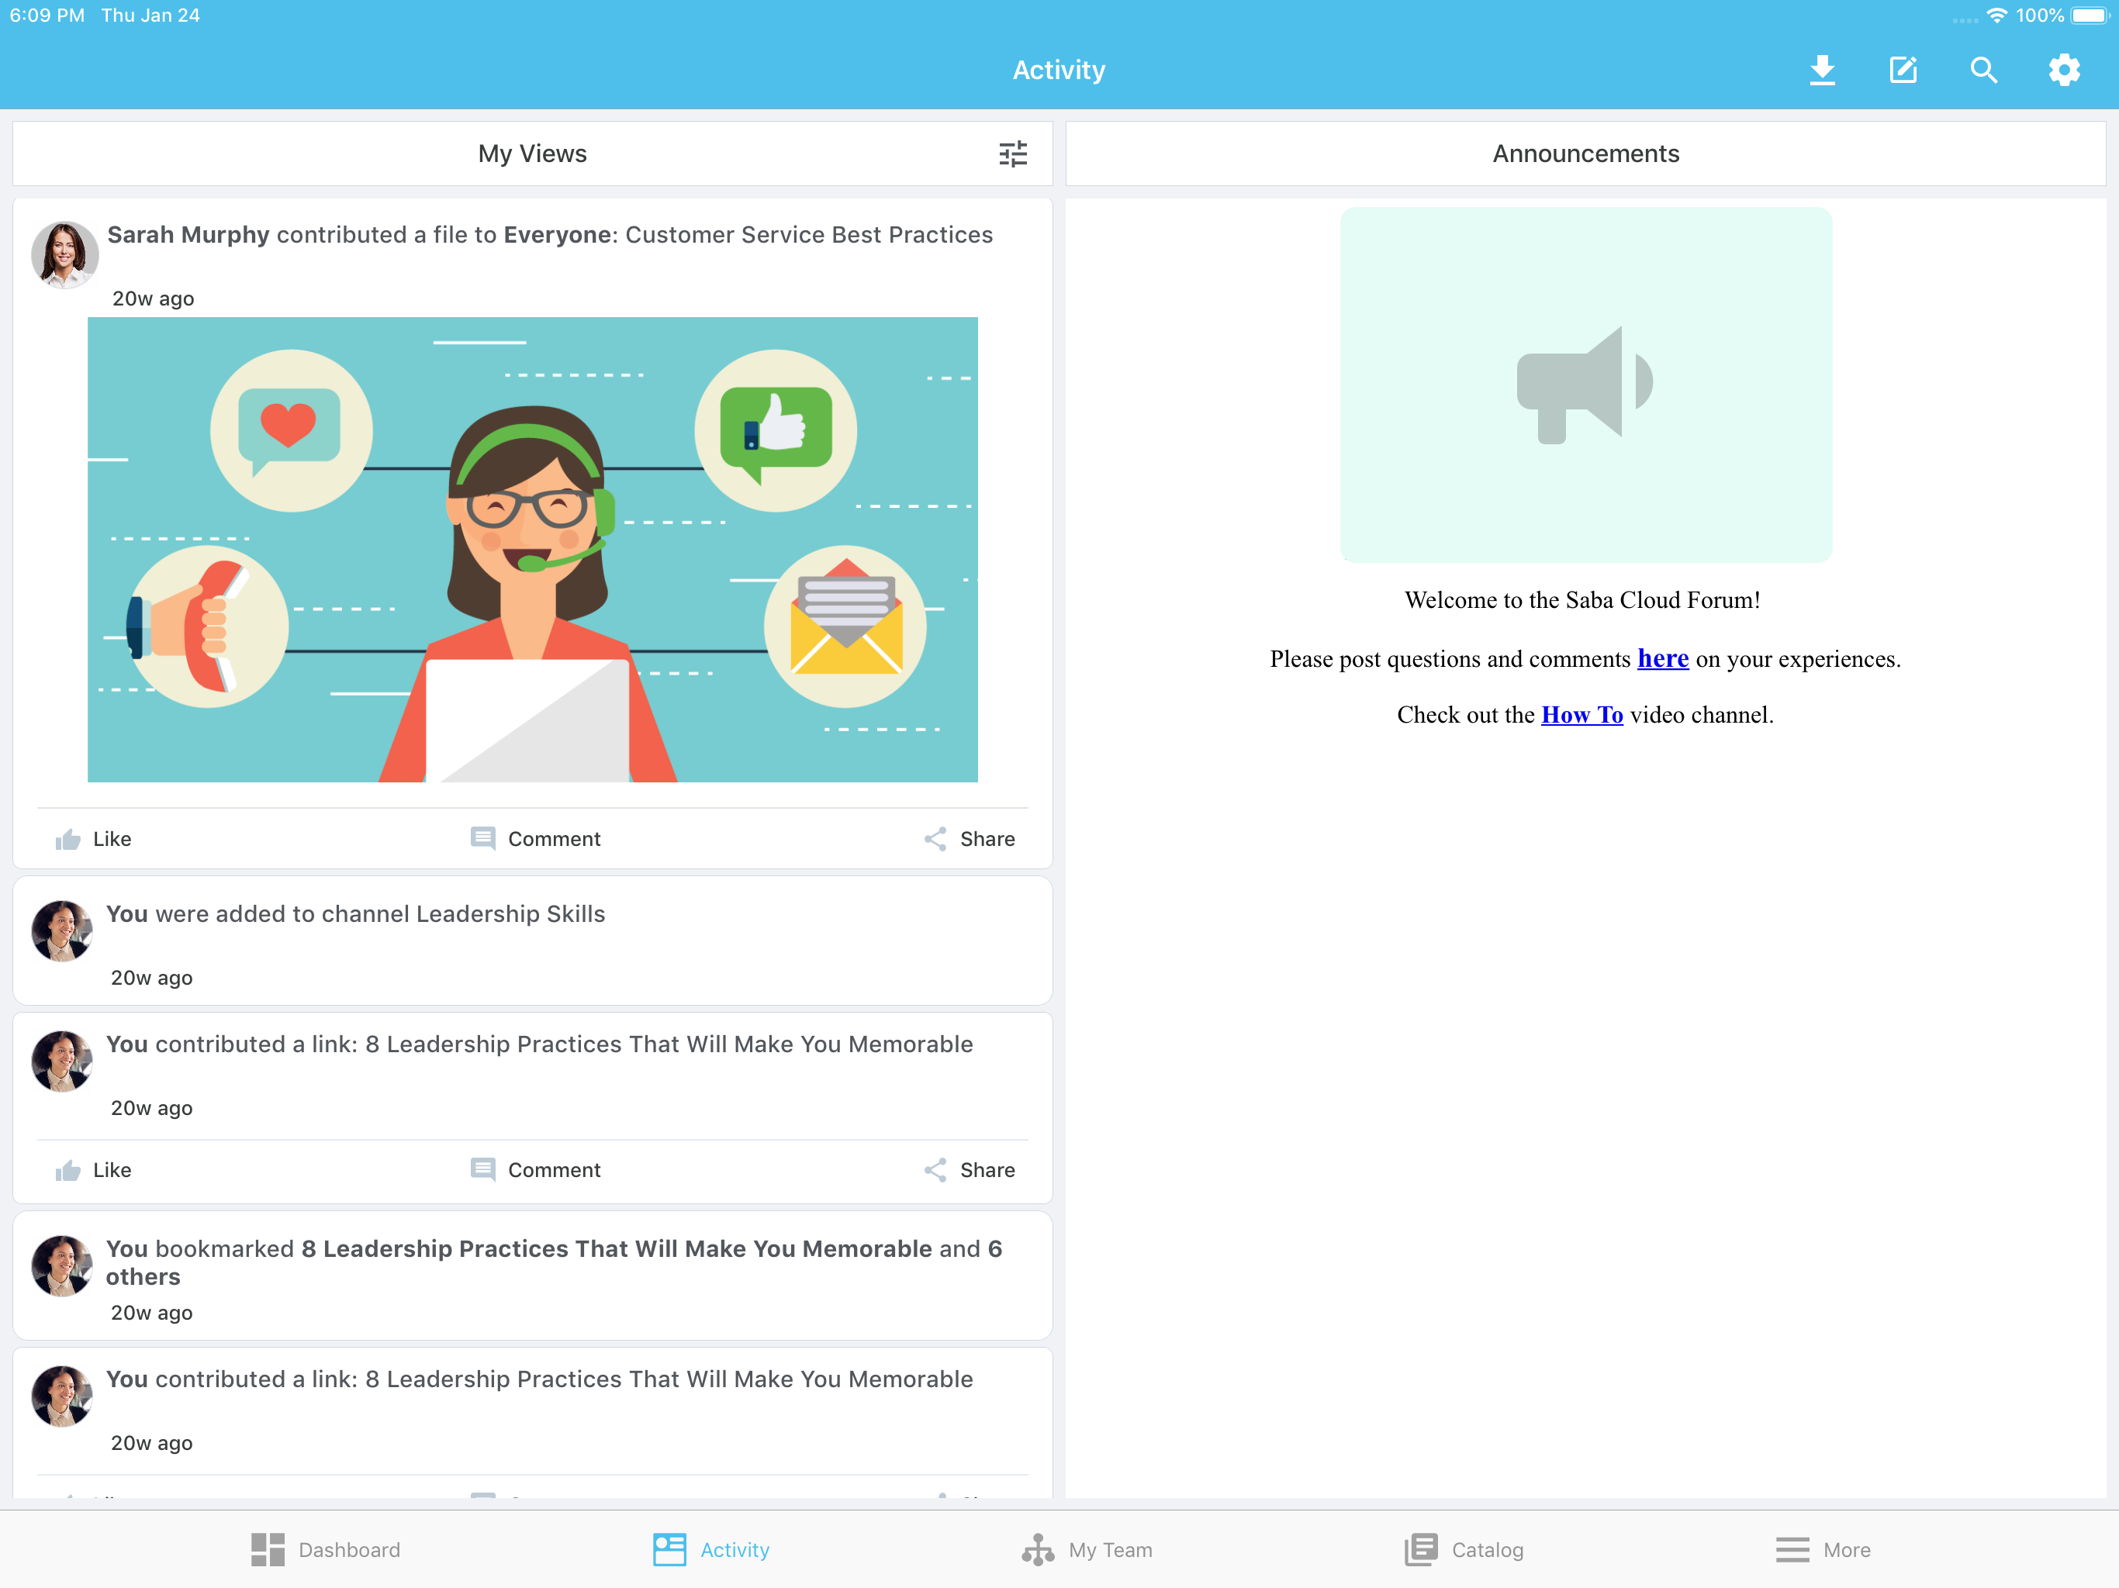Open the My Team tab
This screenshot has height=1588, width=2119.
(x=1087, y=1548)
